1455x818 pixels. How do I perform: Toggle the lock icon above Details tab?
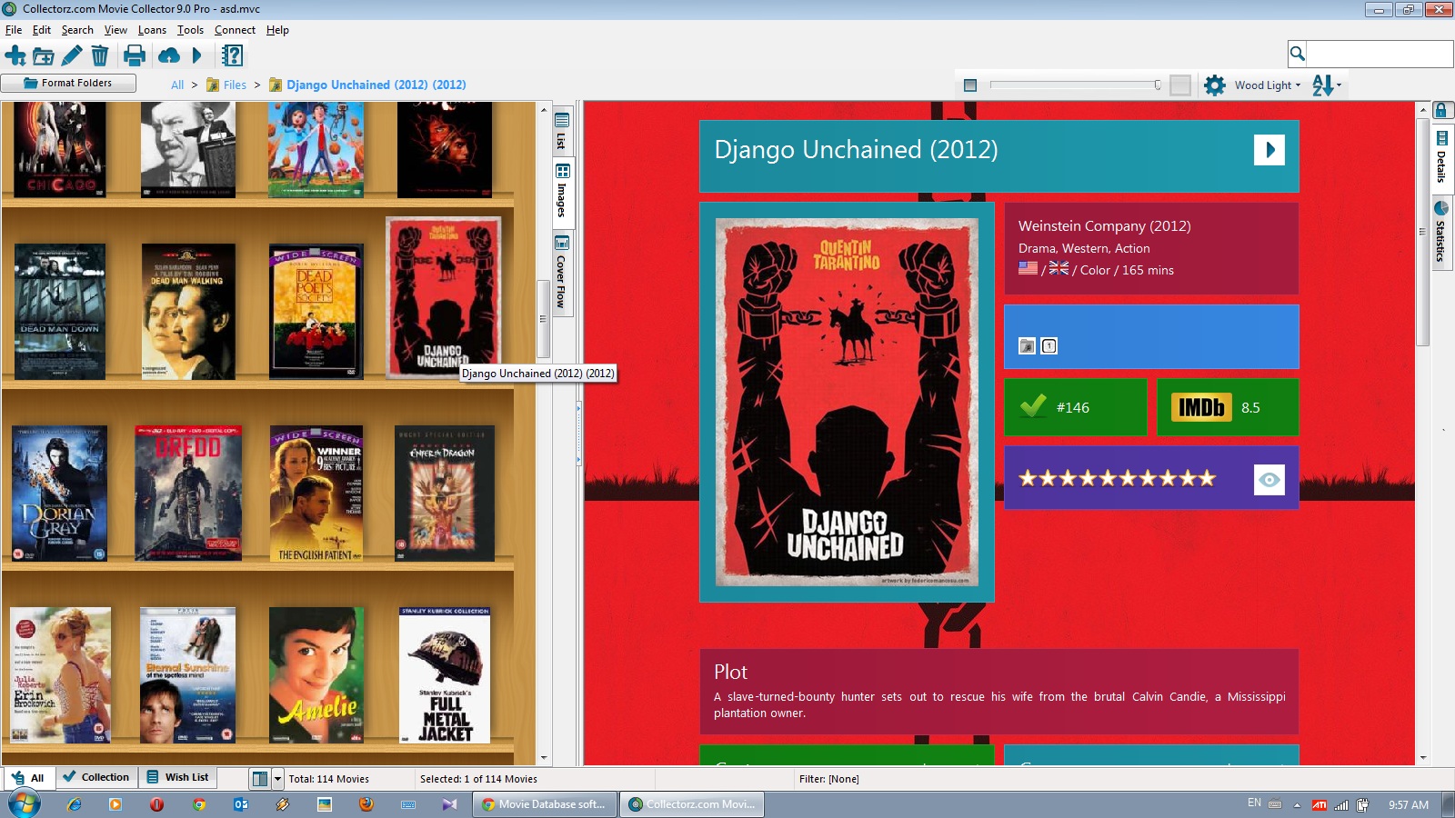(1441, 111)
